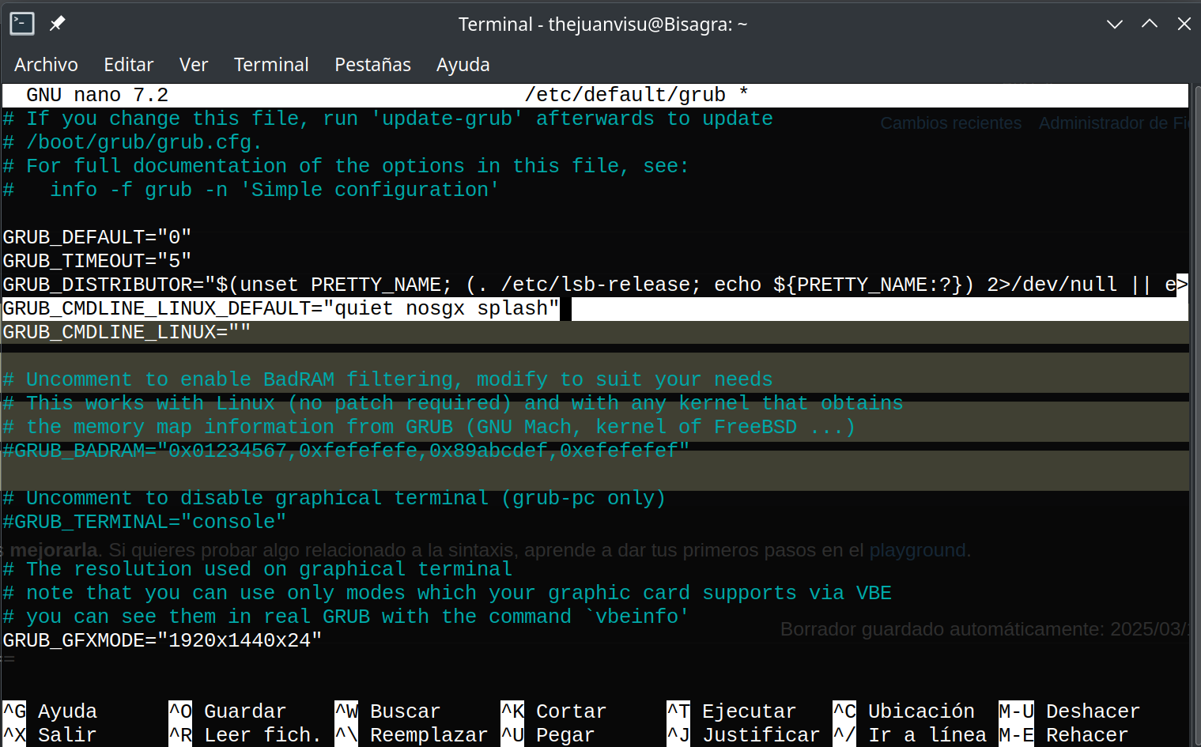The height and width of the screenshot is (747, 1201).
Task: Open the Pestañas menu
Action: point(372,65)
